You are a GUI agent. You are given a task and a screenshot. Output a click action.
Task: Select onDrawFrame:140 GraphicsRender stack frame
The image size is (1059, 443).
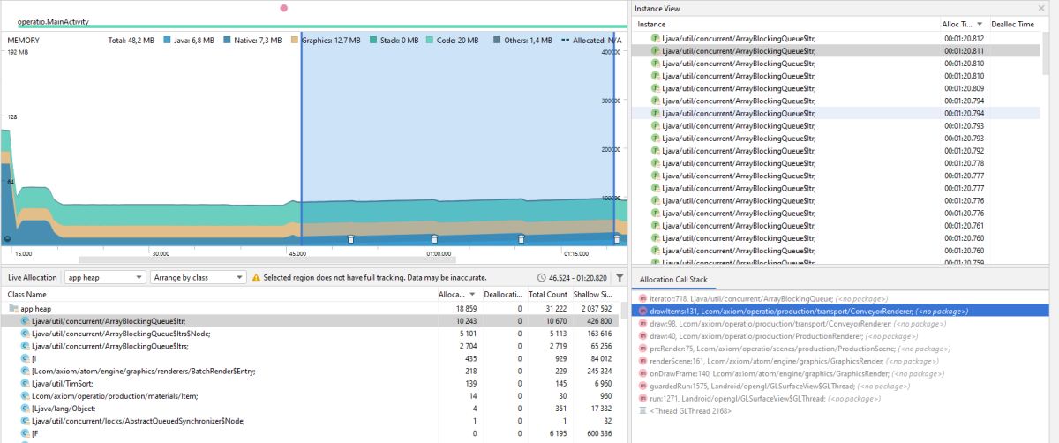pos(840,373)
